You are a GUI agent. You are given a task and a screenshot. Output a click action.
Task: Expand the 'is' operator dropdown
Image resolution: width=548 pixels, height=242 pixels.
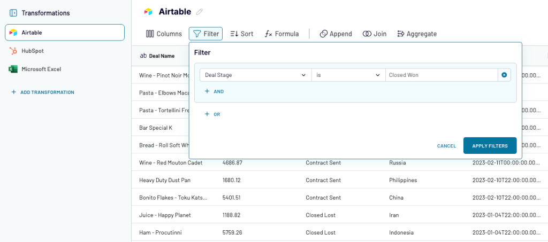click(x=348, y=75)
